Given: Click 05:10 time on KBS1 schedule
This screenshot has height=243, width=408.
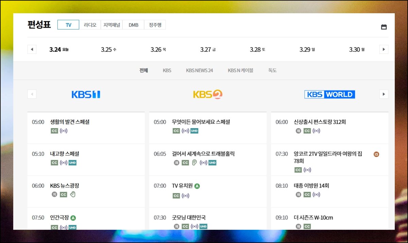Looking at the screenshot, I should click(38, 154).
